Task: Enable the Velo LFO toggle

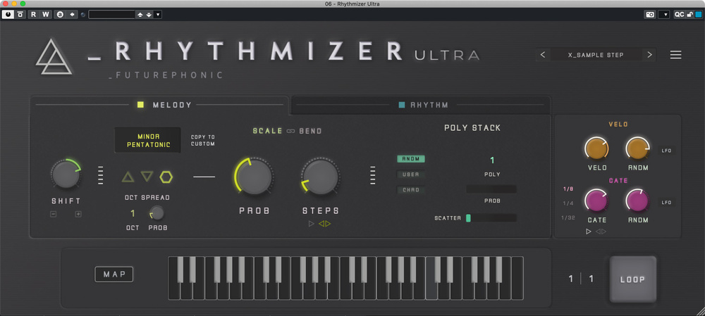Action: tap(666, 150)
